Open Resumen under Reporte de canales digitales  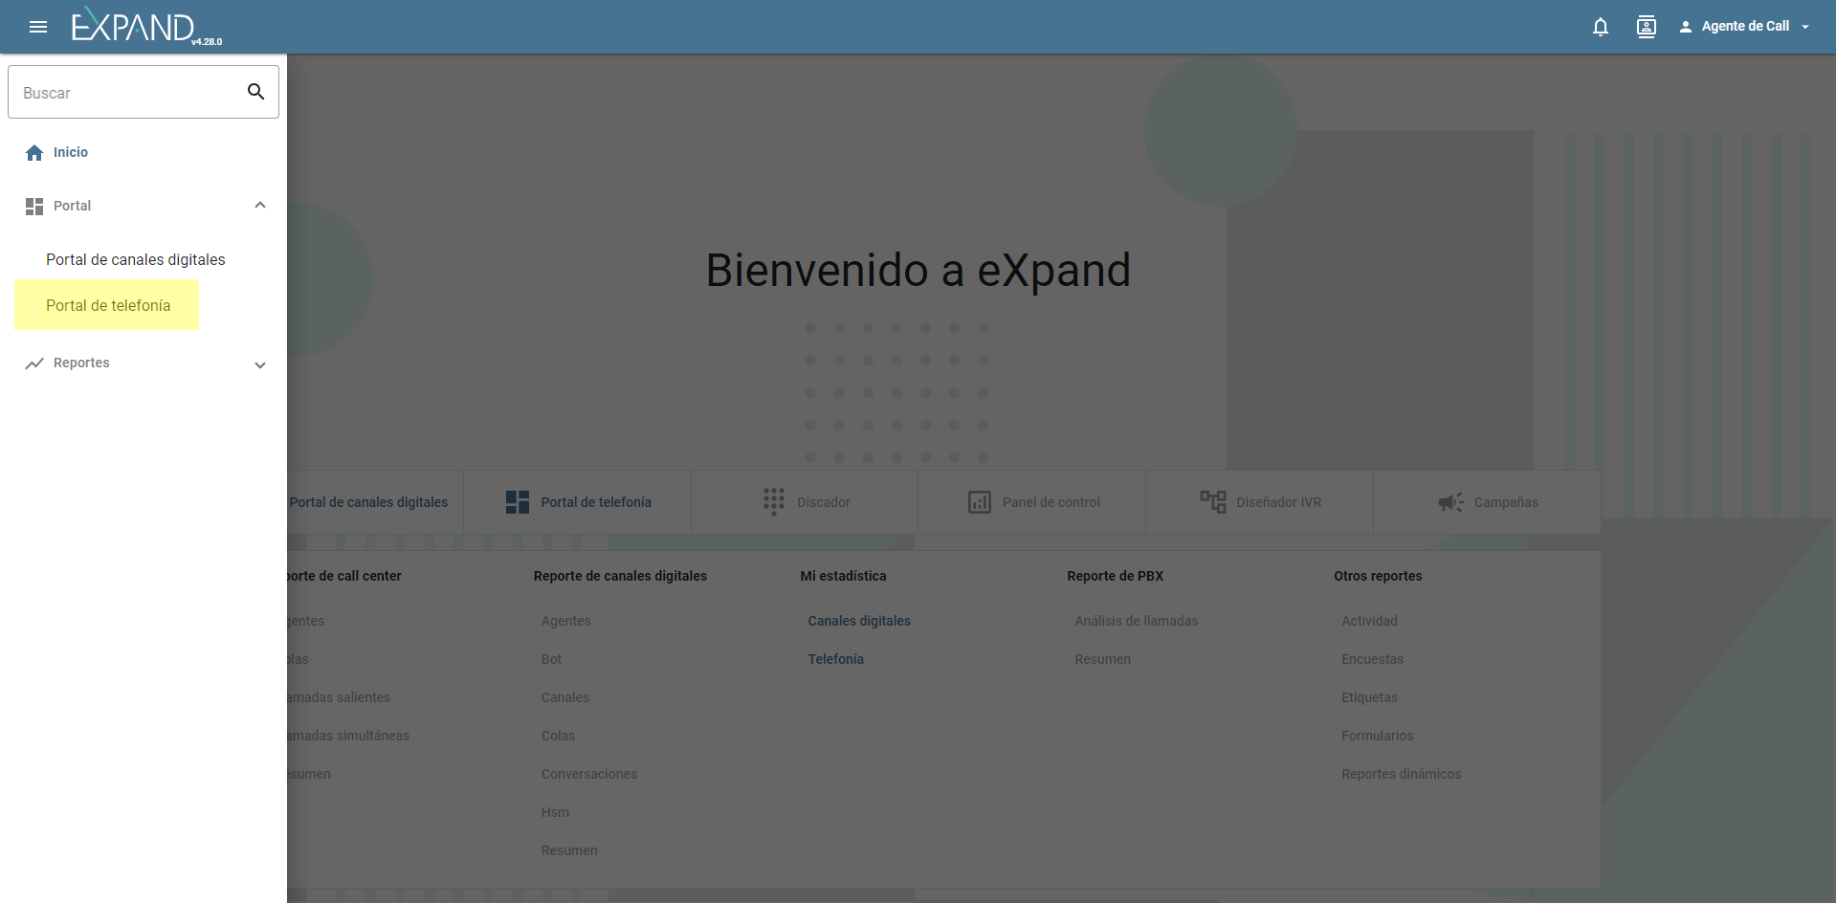[569, 850]
